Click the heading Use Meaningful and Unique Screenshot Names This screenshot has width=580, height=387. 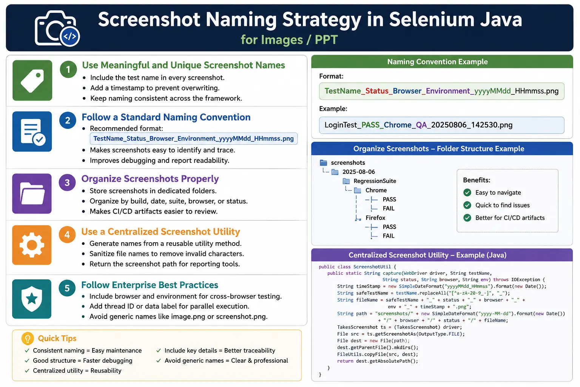pyautogui.click(x=184, y=65)
